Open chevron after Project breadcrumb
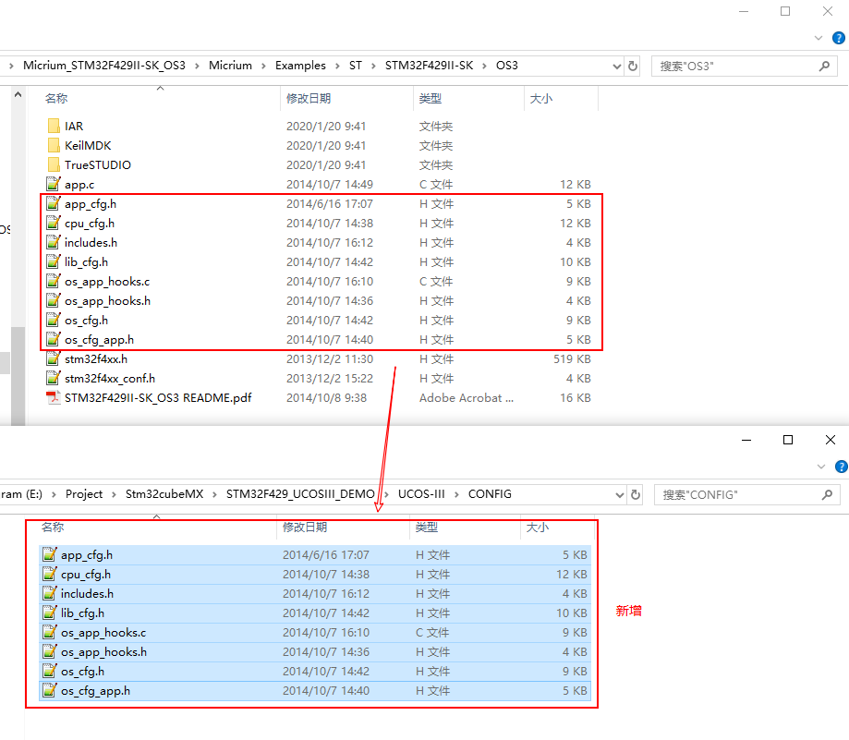The image size is (849, 740). [114, 495]
